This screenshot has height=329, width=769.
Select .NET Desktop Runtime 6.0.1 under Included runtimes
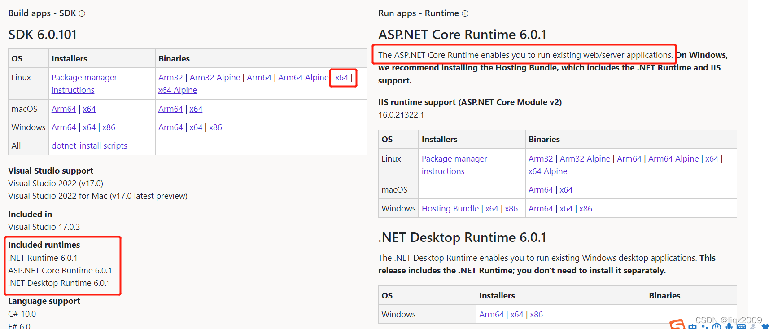(59, 283)
